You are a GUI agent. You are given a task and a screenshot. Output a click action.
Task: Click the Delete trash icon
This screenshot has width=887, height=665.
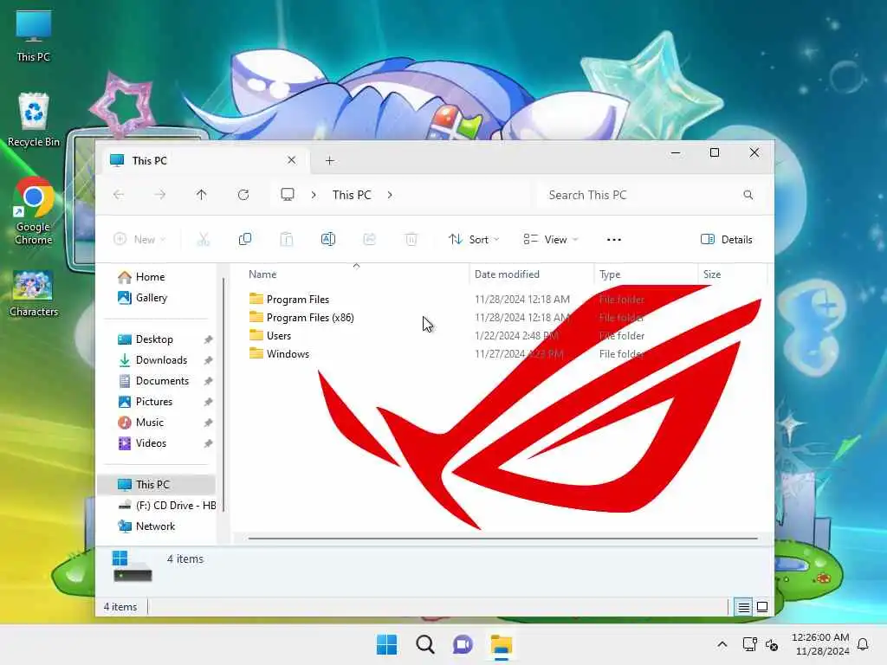411,239
